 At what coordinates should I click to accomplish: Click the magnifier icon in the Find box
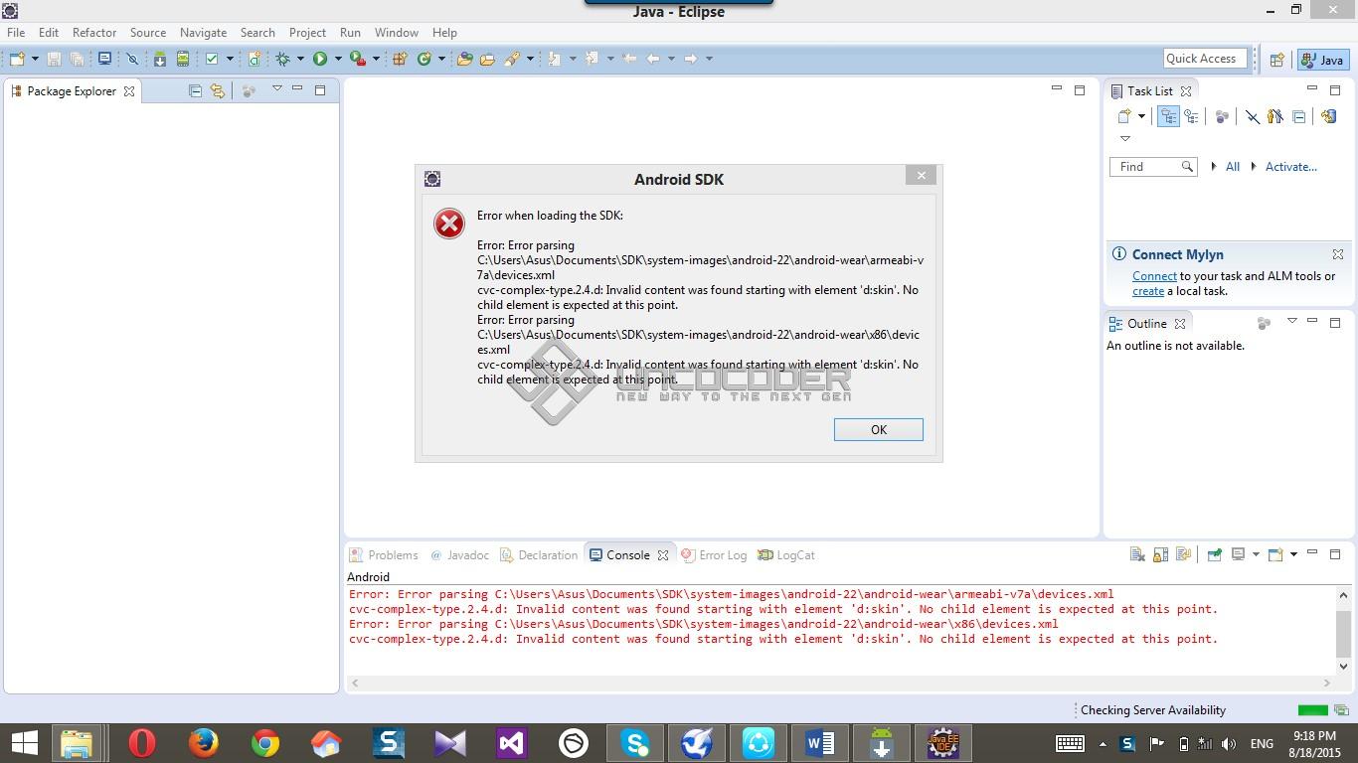[x=1187, y=167]
